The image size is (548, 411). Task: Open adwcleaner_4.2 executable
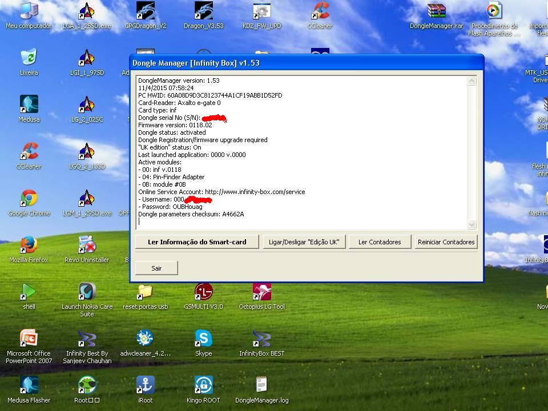(x=146, y=343)
